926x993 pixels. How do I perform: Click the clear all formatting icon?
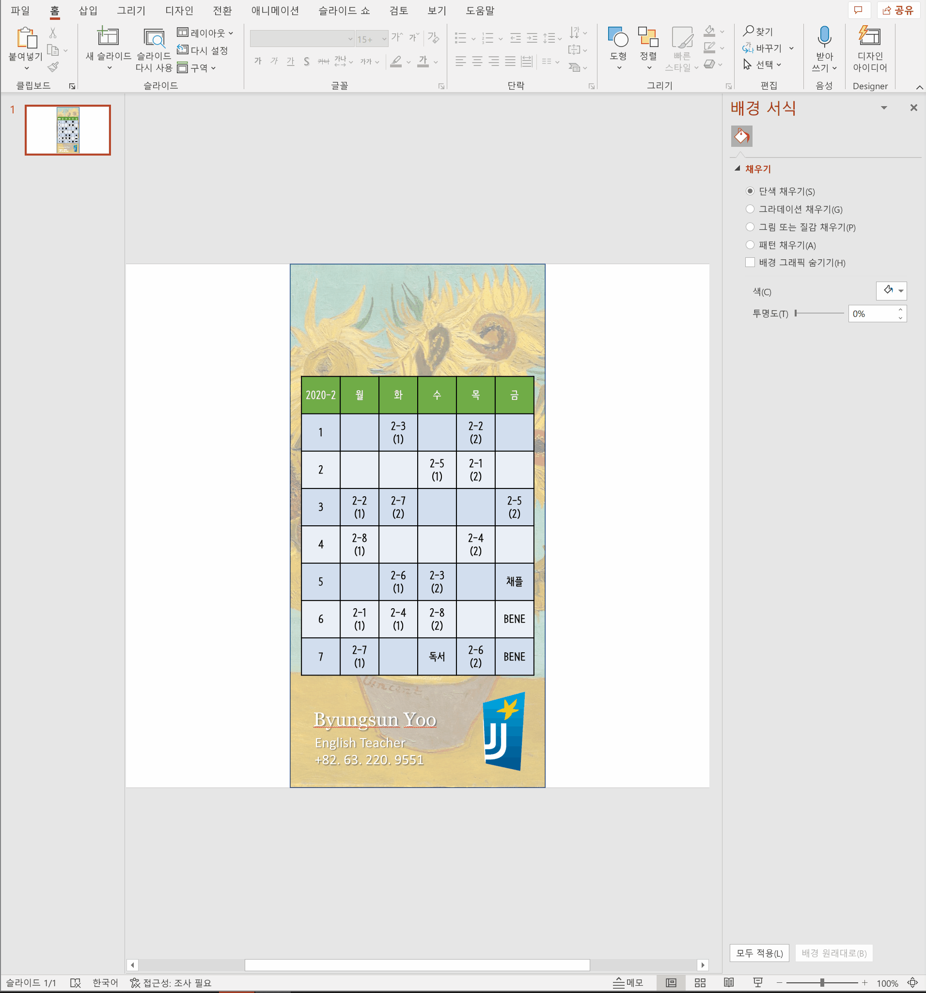tap(433, 37)
